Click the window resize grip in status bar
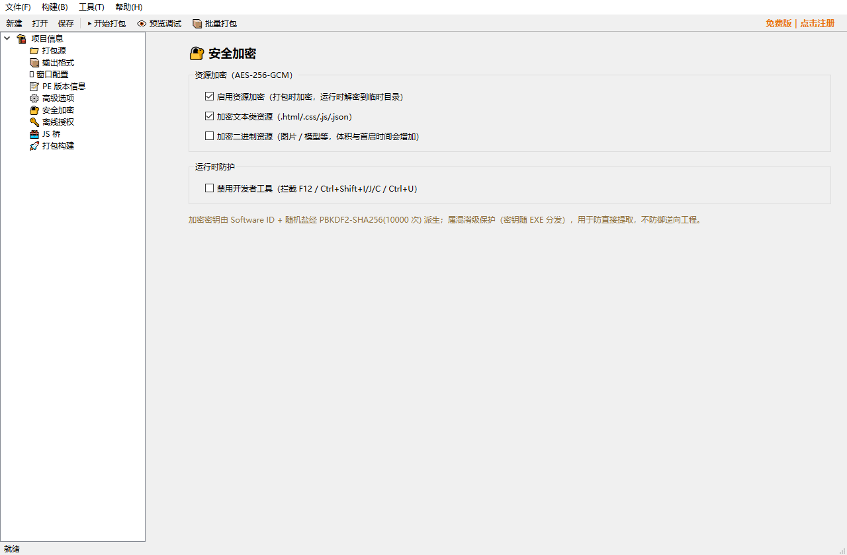Screen dimensions: 847x555 coord(842,550)
